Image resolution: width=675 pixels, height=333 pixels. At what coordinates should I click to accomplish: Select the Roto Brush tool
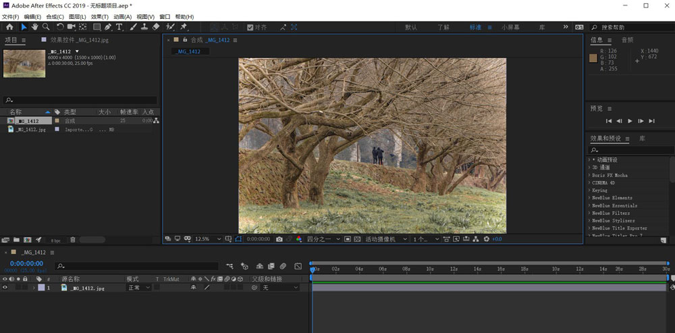click(170, 27)
